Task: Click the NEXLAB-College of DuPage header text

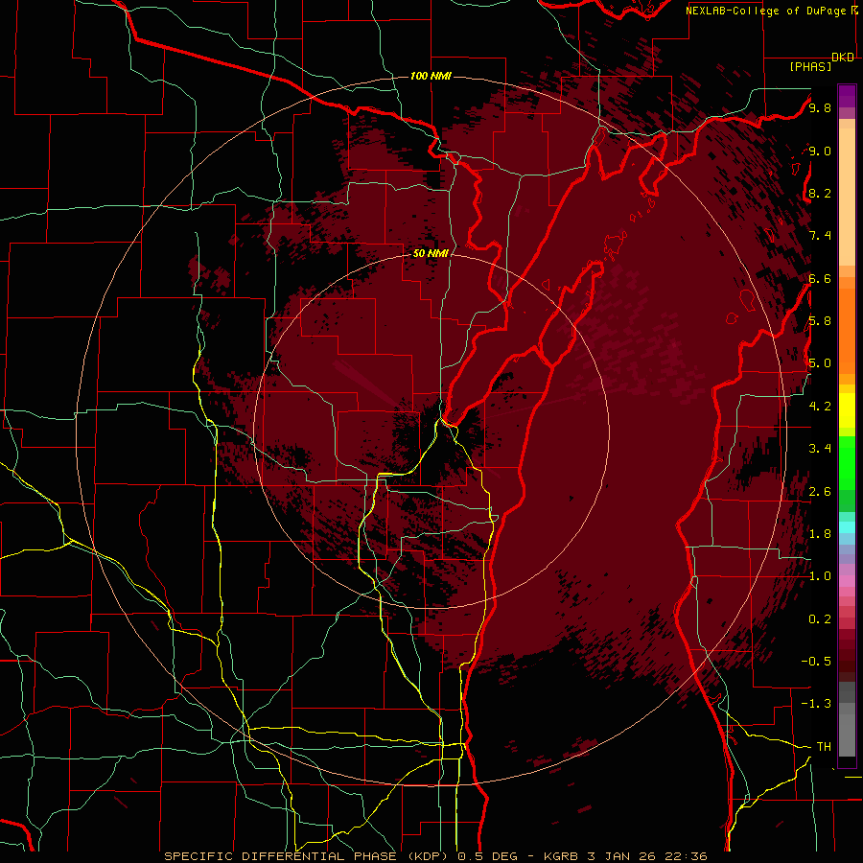Action: [x=766, y=11]
